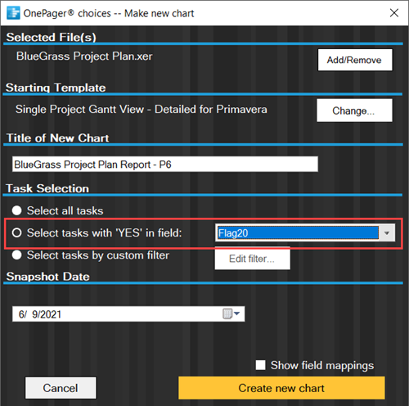Click the 6/9/2021 snapshot date field

(x=128, y=314)
